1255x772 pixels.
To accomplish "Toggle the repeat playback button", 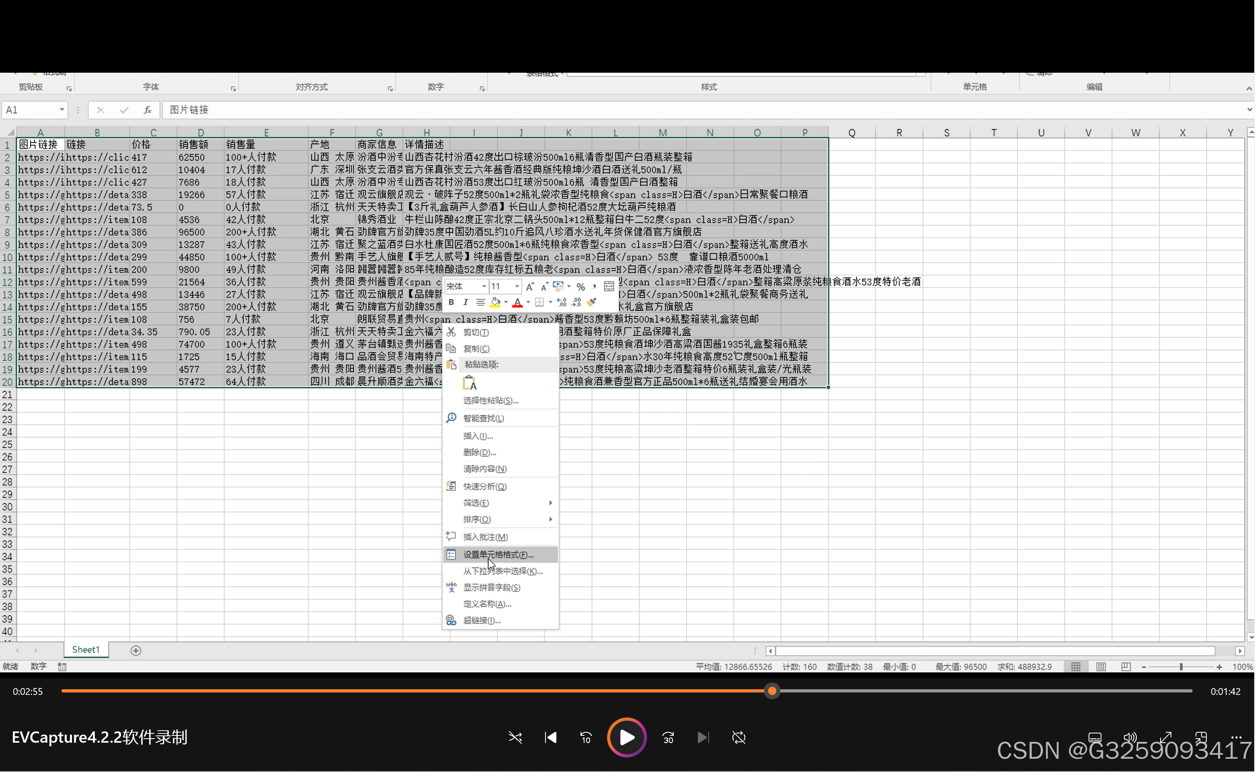I will click(x=738, y=737).
